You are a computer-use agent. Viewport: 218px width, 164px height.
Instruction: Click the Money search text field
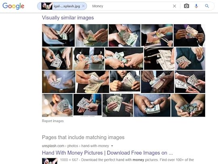[131, 6]
